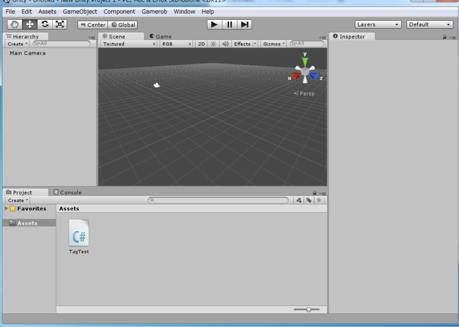The image size is (459, 327).
Task: Click the gizmo center cube
Action: click(x=305, y=71)
